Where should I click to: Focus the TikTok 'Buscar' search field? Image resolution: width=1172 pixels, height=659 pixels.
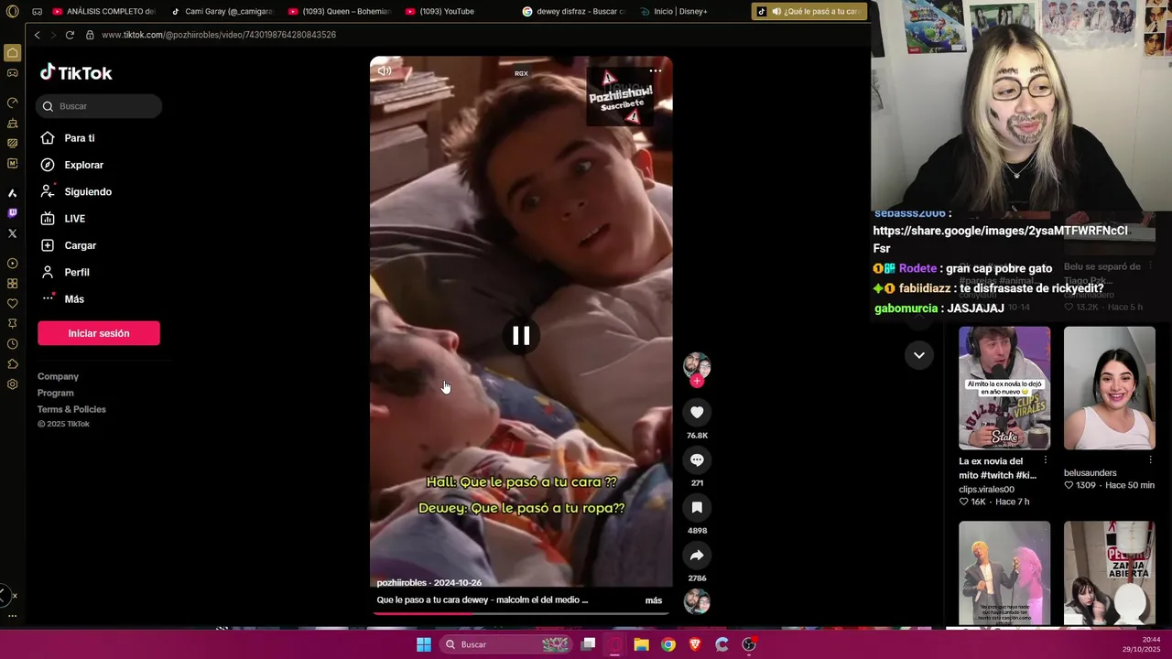pyautogui.click(x=99, y=106)
